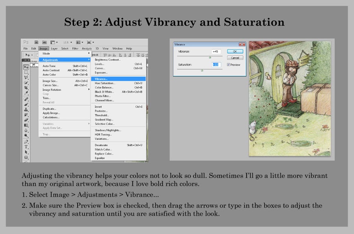The image size is (354, 234).
Task: Choose Shadows/Highlights... adjustment
Action: point(118,130)
